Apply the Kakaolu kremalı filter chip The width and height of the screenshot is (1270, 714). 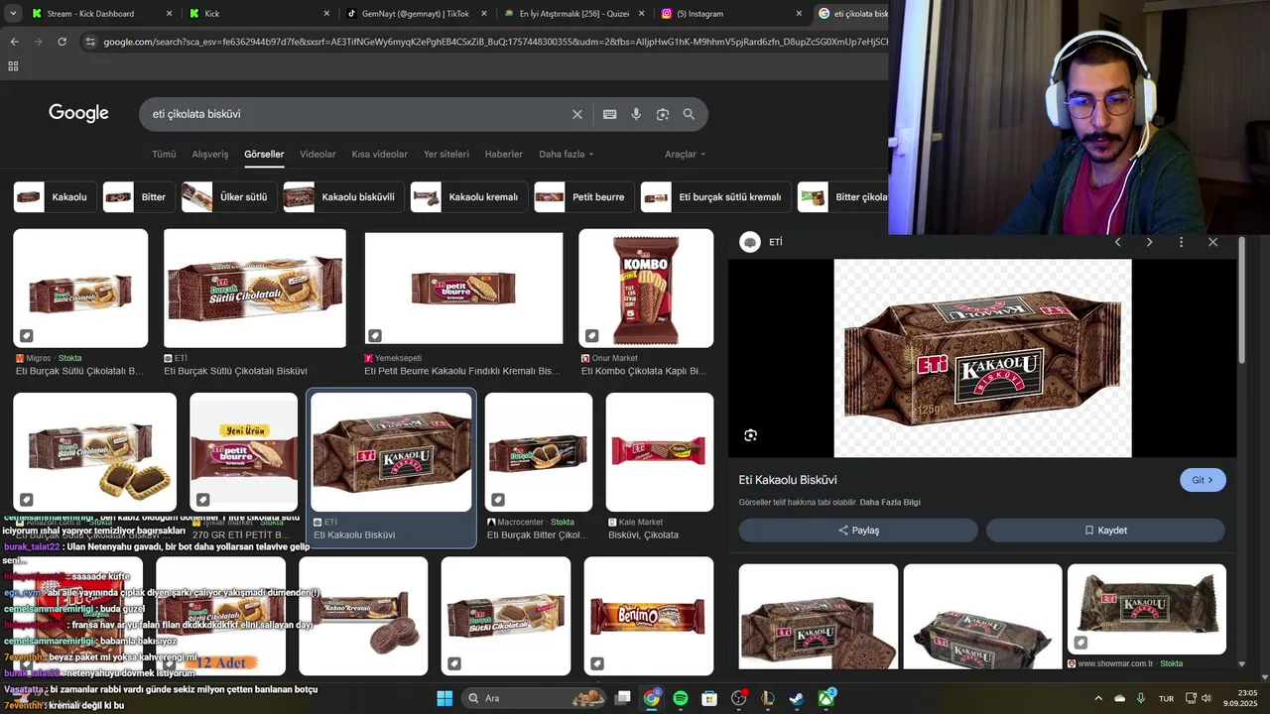[469, 197]
